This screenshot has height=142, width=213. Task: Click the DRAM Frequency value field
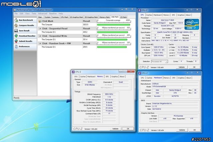109,94
